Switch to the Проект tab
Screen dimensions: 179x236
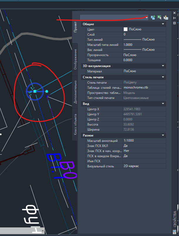click(x=75, y=27)
